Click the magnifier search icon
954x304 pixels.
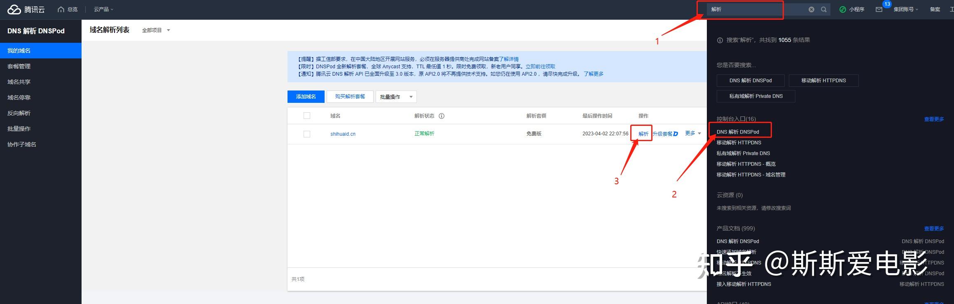(823, 9)
